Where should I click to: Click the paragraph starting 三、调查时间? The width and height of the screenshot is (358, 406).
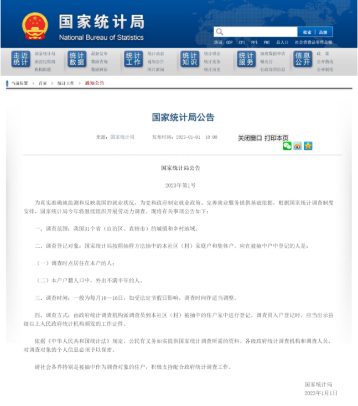click(136, 298)
